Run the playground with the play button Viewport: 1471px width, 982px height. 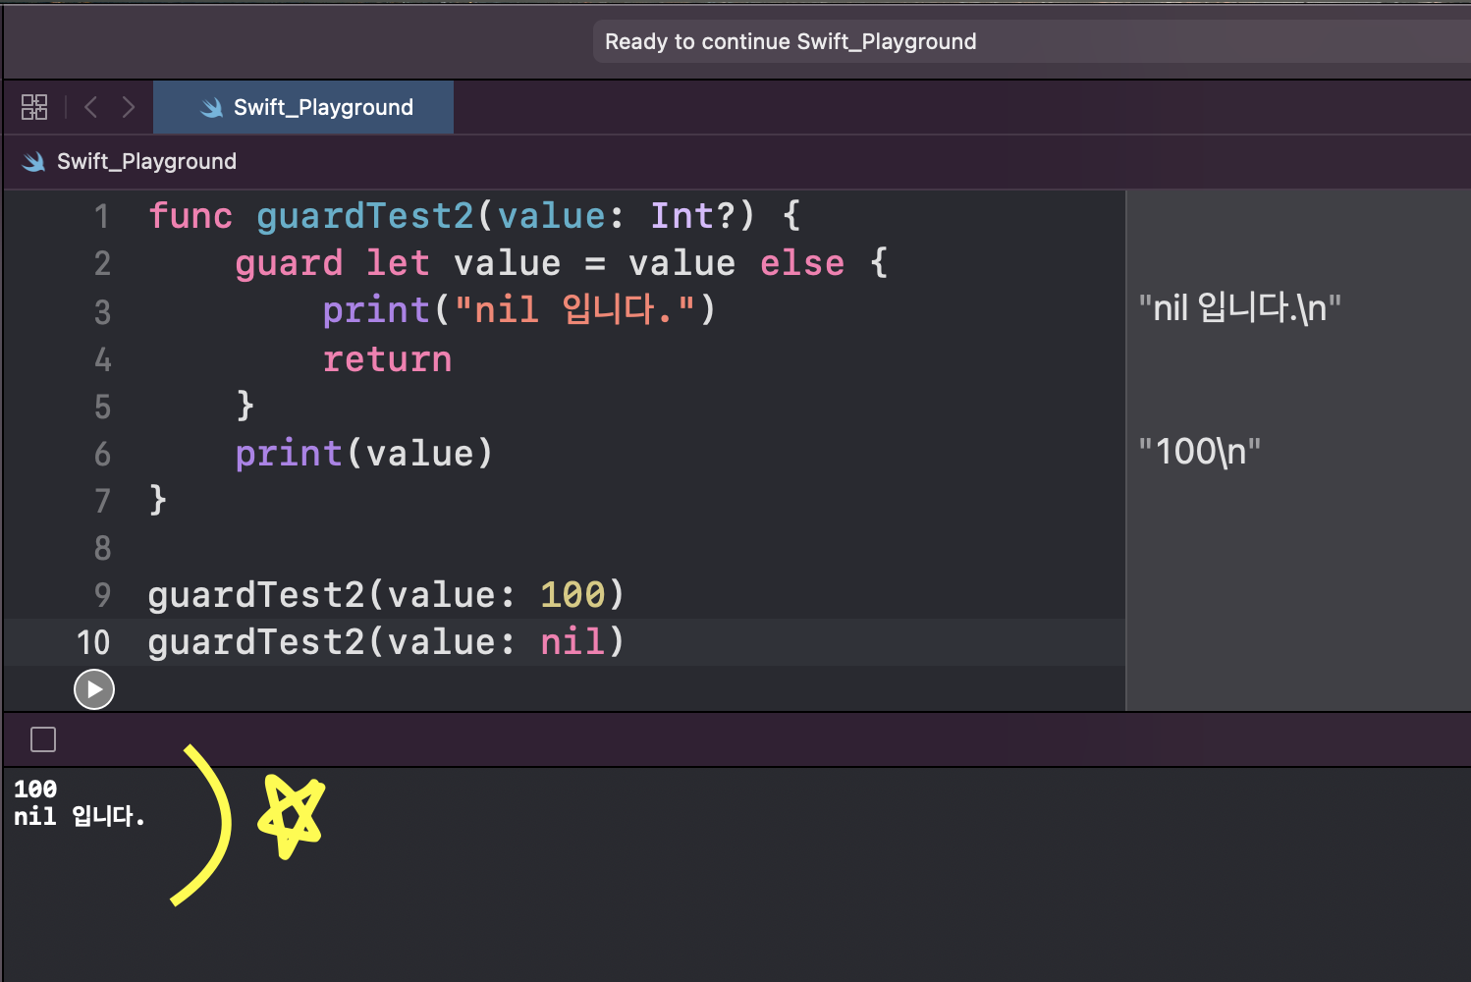tap(93, 688)
